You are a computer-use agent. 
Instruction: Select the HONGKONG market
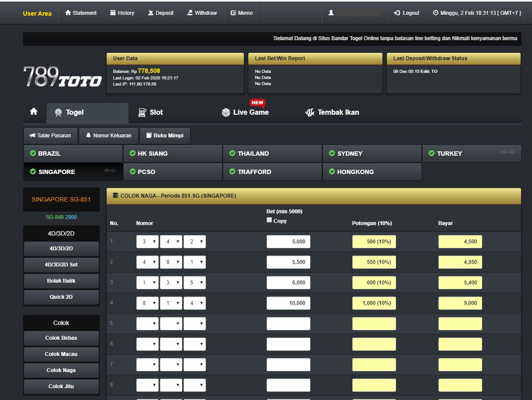[x=372, y=172]
